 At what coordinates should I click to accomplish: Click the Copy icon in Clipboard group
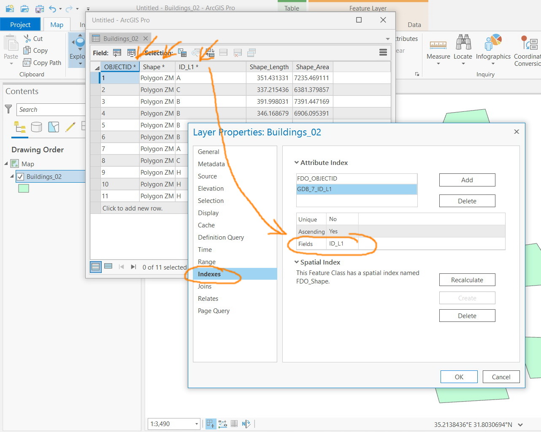[x=27, y=50]
